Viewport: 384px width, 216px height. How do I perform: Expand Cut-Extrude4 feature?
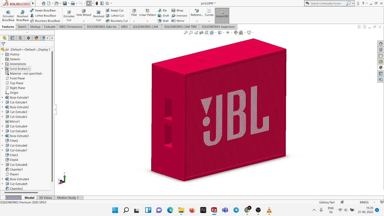2,126
